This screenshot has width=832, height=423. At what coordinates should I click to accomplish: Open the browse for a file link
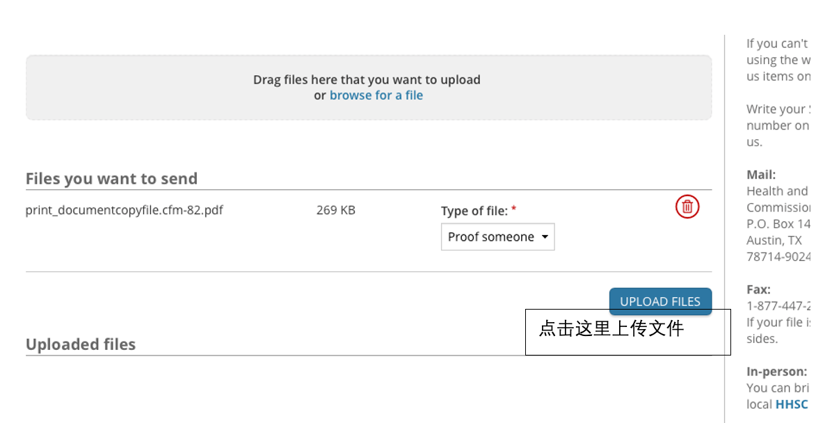click(x=376, y=95)
